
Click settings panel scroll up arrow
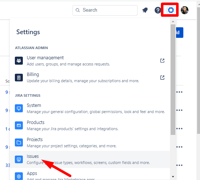click(x=173, y=21)
